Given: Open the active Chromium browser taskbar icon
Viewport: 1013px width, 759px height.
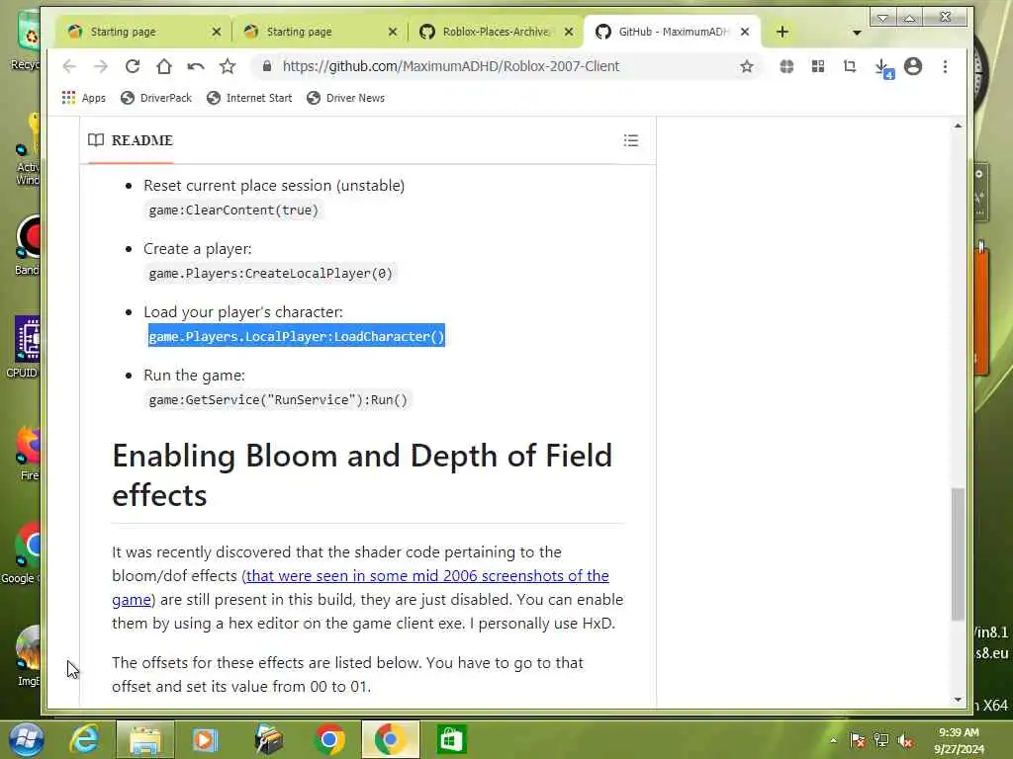Looking at the screenshot, I should click(x=390, y=739).
